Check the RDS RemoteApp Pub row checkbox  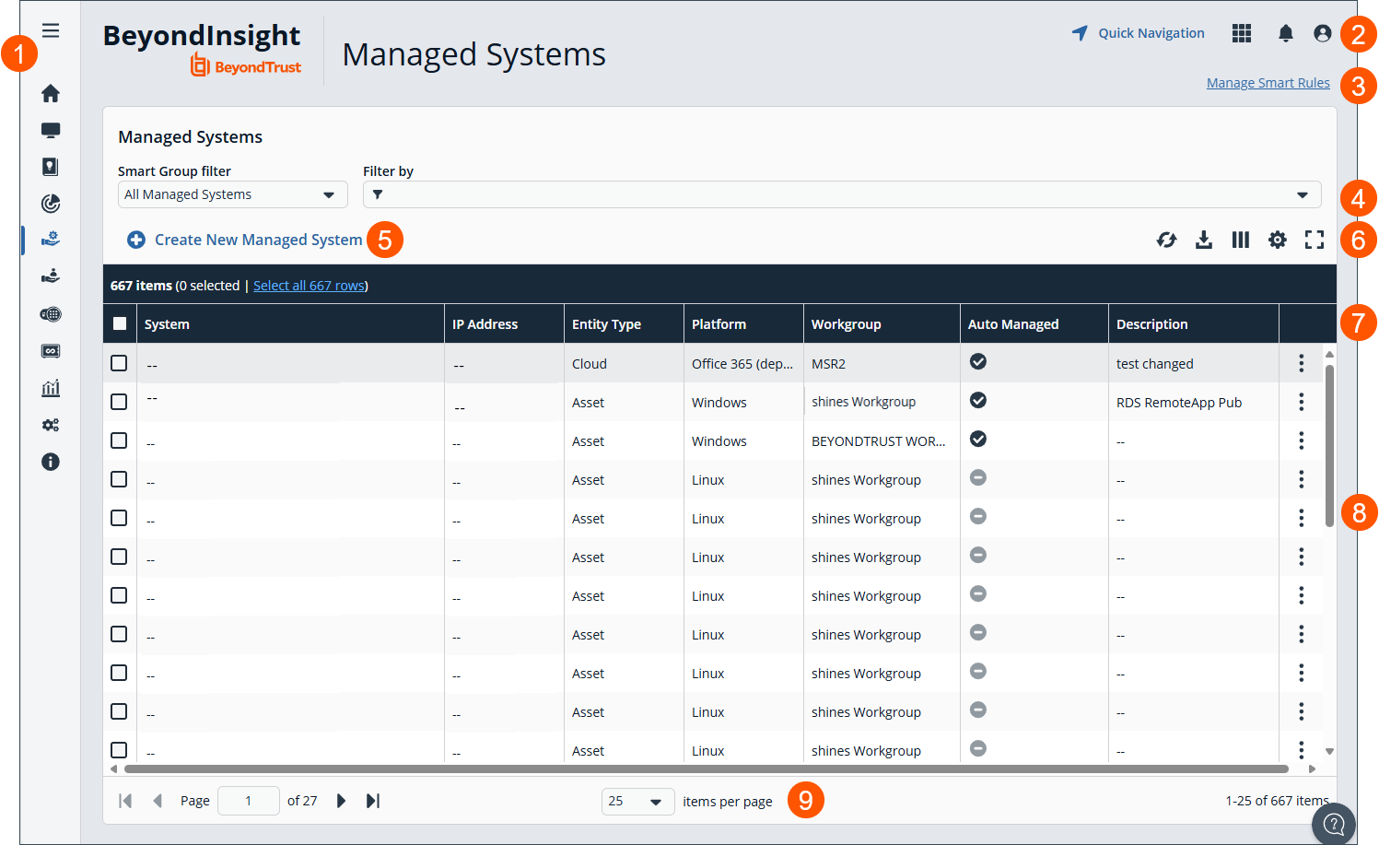119,402
